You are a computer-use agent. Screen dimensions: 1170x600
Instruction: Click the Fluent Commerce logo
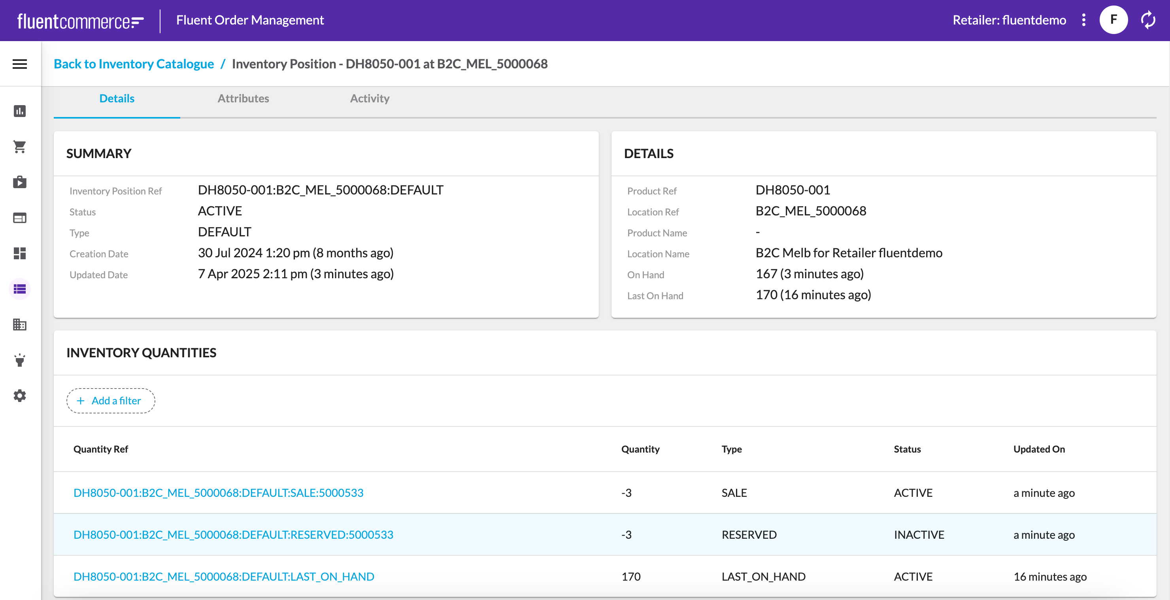pyautogui.click(x=80, y=21)
